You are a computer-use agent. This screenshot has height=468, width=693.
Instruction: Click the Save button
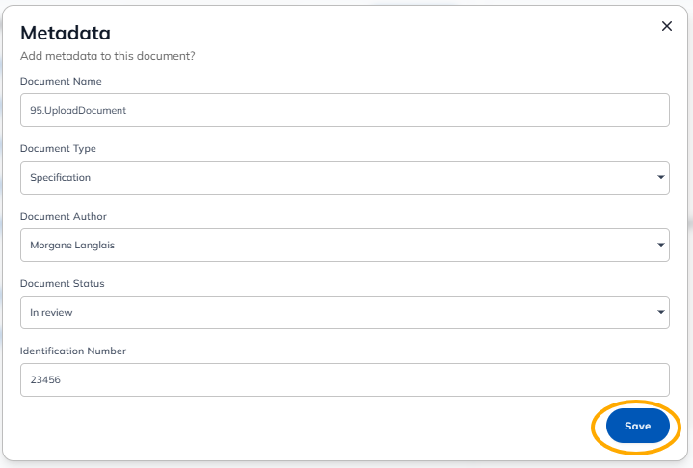point(637,426)
